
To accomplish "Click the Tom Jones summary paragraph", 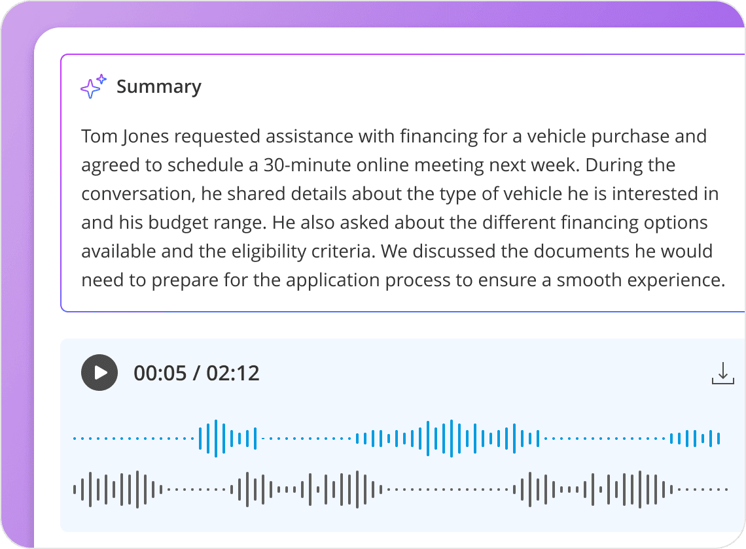I will [403, 208].
